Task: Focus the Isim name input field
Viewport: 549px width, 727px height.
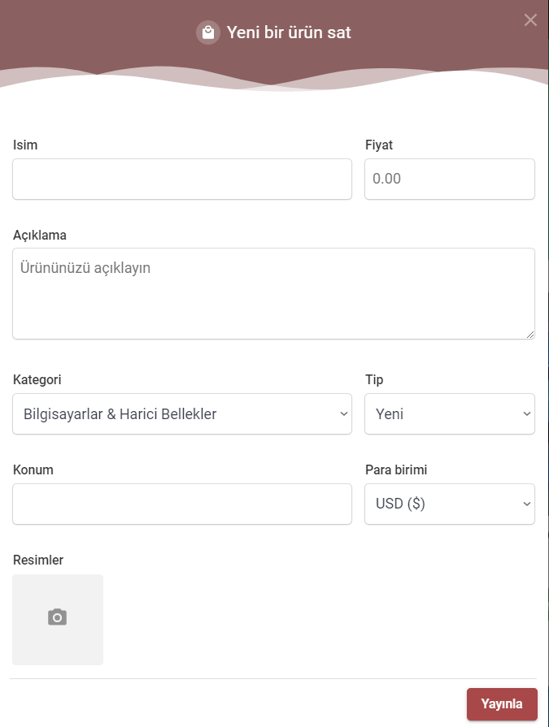Action: tap(182, 179)
